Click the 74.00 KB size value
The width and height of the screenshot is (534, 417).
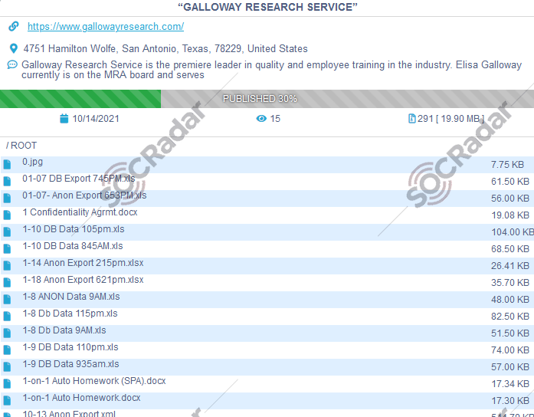click(509, 350)
